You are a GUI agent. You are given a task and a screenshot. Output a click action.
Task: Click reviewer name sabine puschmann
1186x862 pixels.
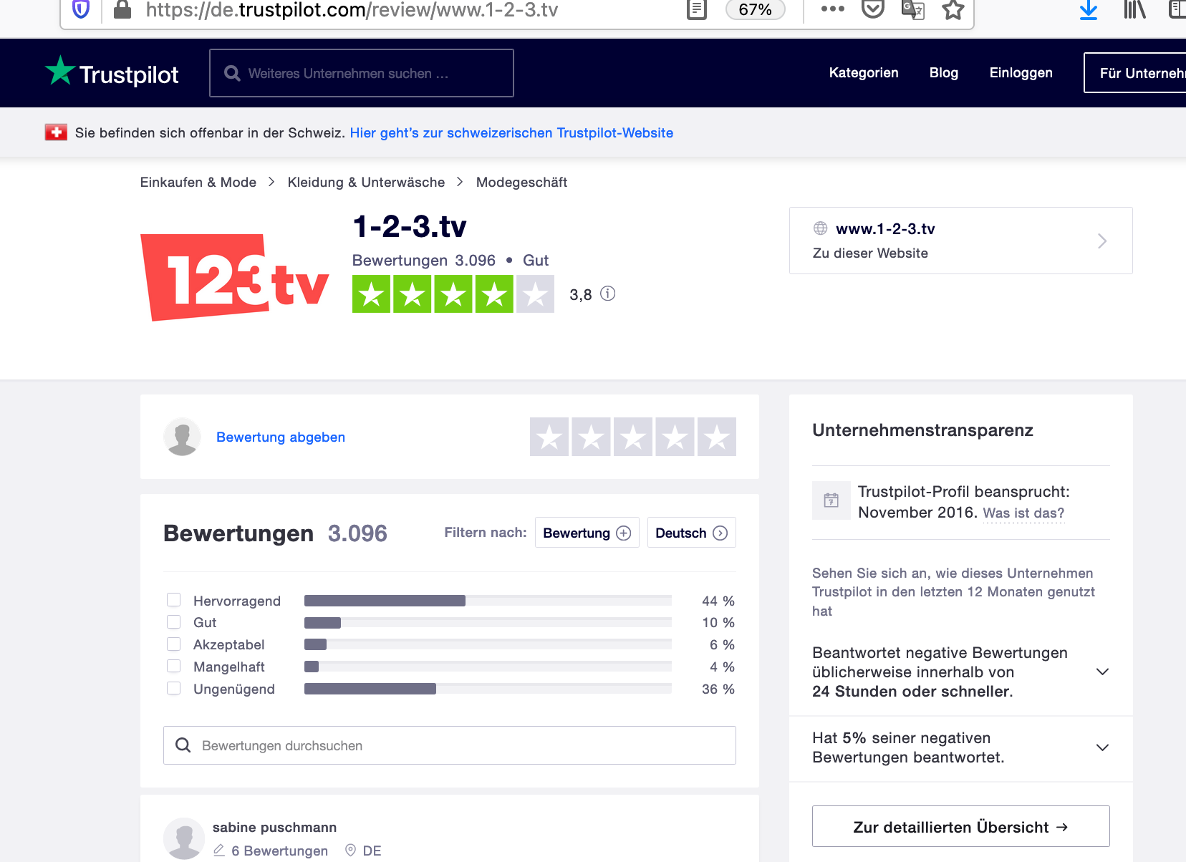(274, 827)
